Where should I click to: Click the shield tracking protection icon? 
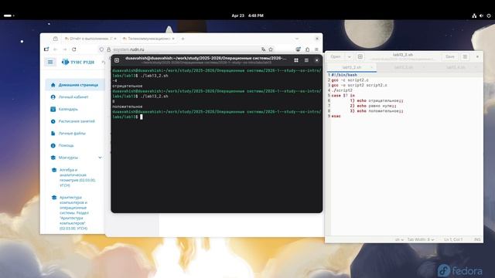point(101,49)
